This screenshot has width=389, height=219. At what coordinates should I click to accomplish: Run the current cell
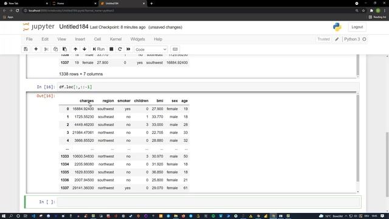tap(98, 49)
